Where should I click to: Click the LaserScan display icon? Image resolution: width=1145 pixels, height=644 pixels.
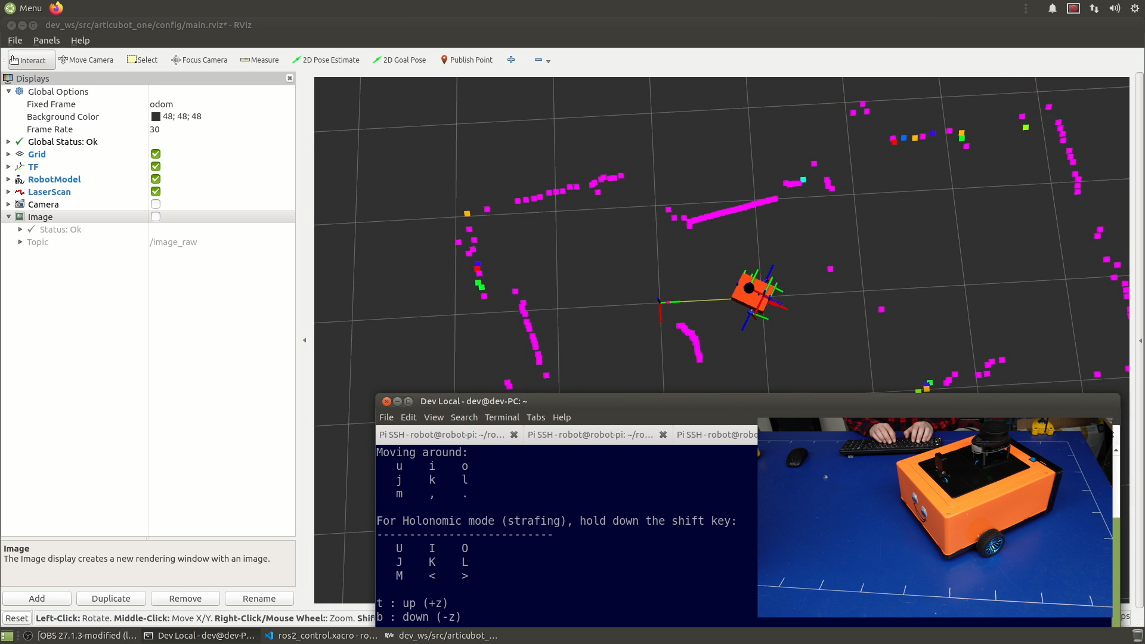click(x=20, y=191)
